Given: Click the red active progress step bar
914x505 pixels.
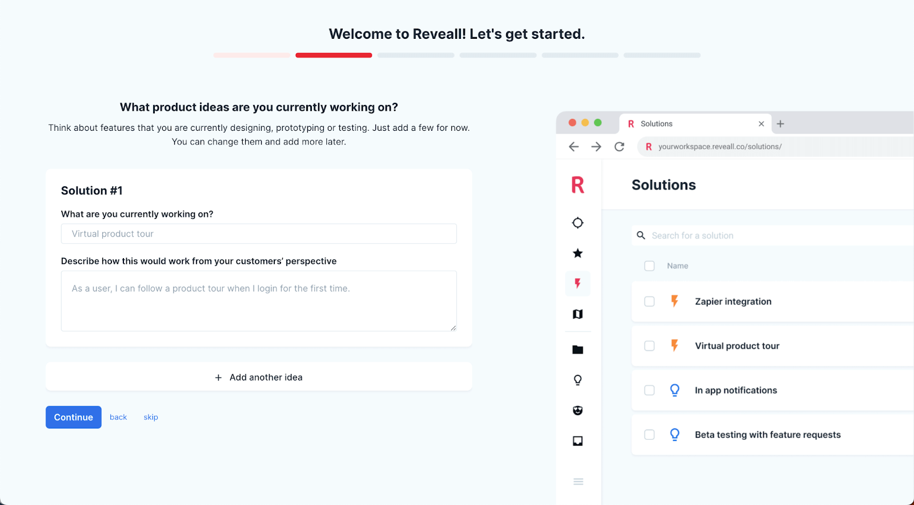Looking at the screenshot, I should [334, 55].
